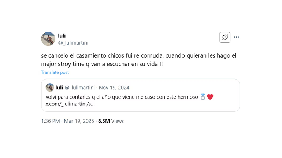Viewport: 282px width, 158px height.
Task: Open the quoted post's Nov 19, 2024 date
Action: pyautogui.click(x=114, y=88)
